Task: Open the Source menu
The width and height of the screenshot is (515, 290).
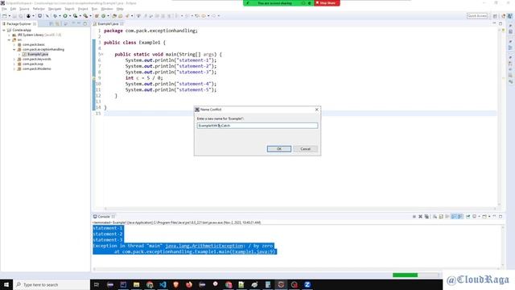Action: tap(24, 9)
